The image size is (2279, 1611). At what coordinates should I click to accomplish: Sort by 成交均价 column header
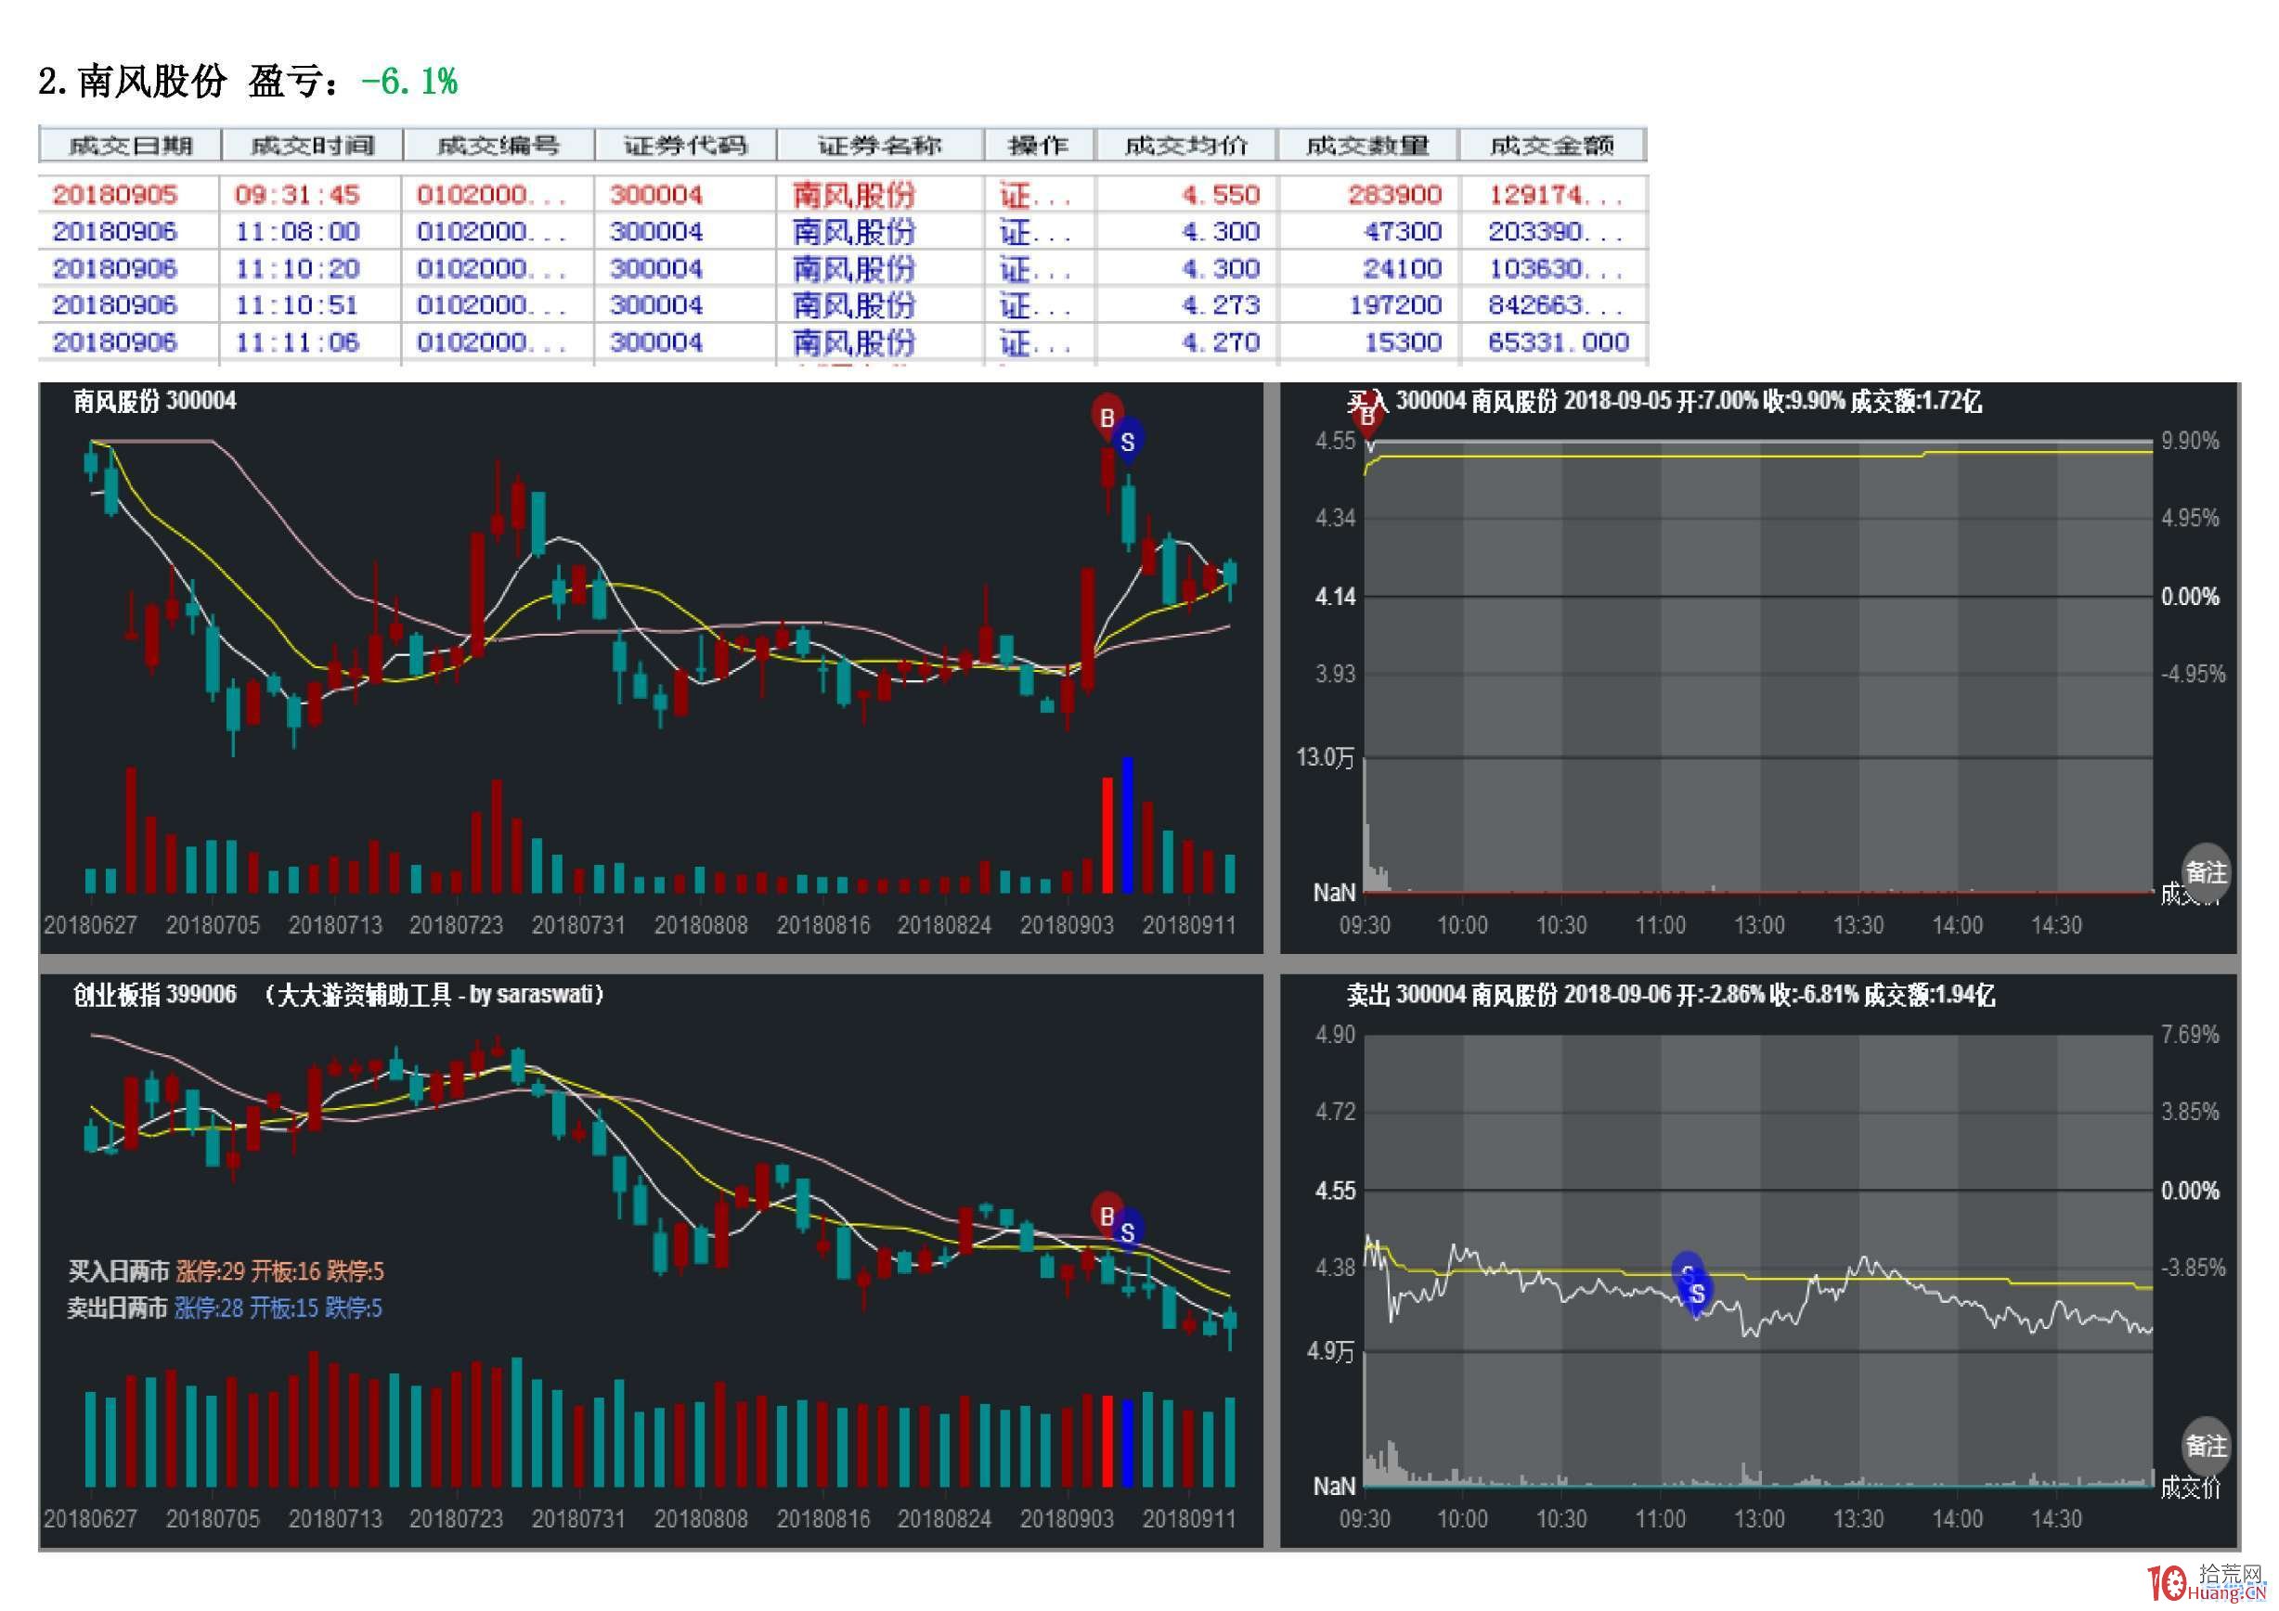coord(1185,146)
